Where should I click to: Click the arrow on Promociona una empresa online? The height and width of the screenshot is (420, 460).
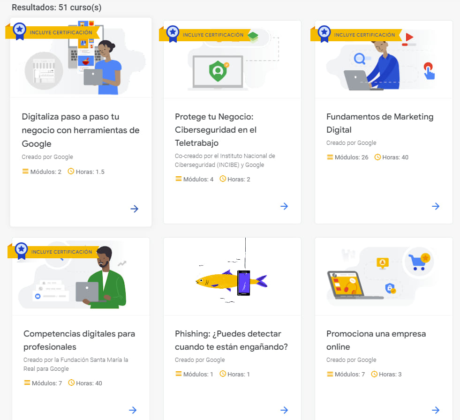pos(436,410)
